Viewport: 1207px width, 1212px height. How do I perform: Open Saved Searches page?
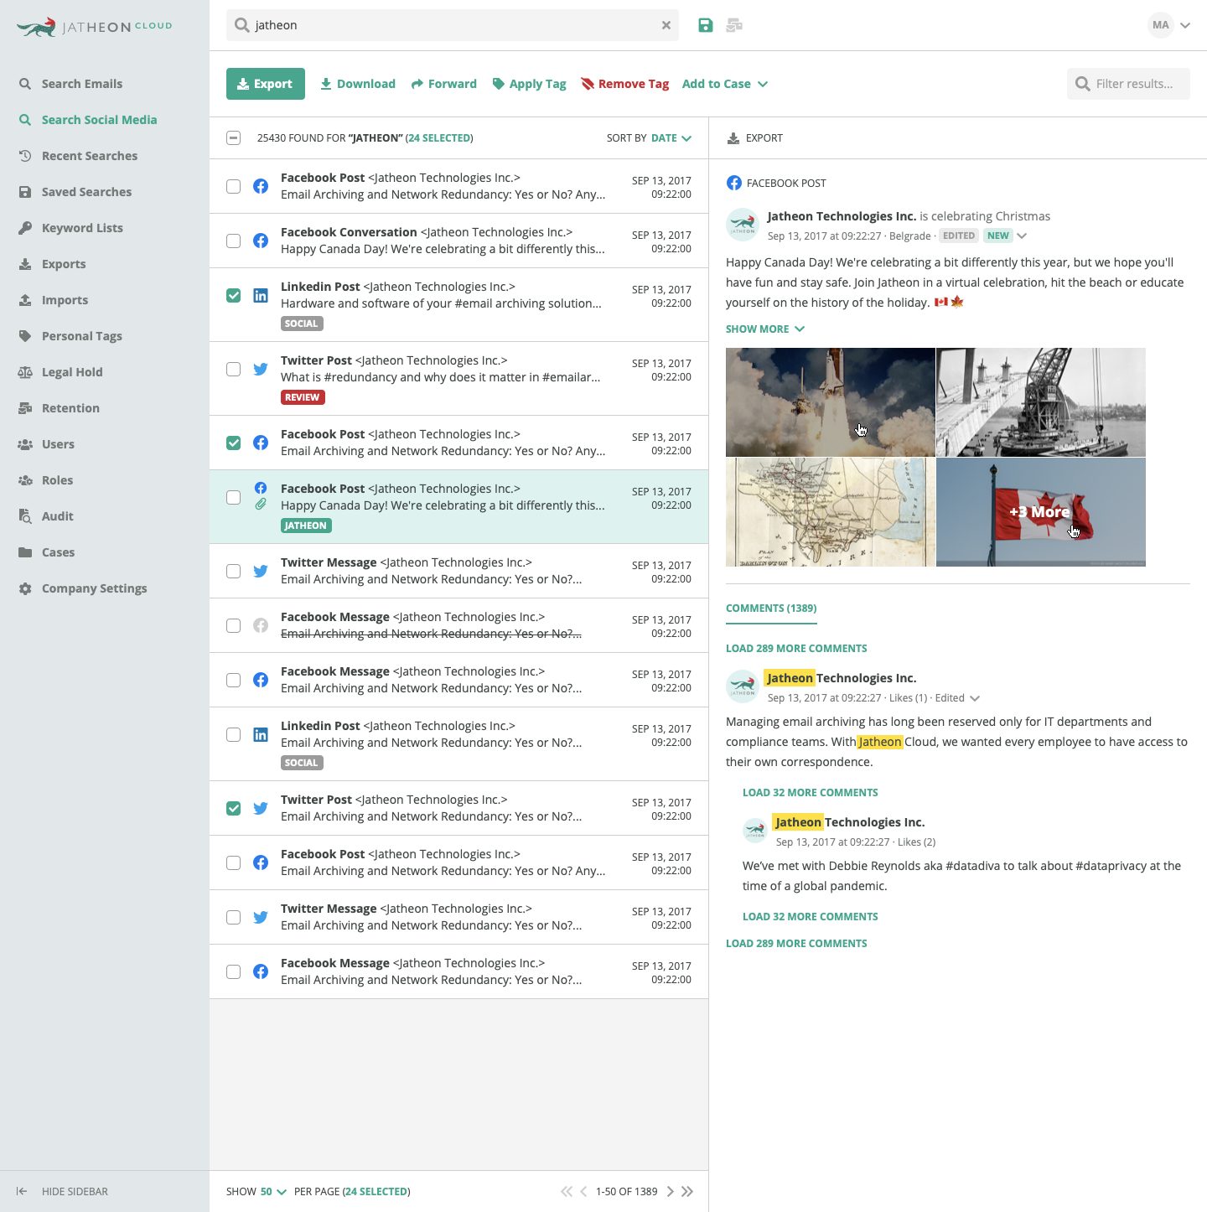click(x=86, y=192)
